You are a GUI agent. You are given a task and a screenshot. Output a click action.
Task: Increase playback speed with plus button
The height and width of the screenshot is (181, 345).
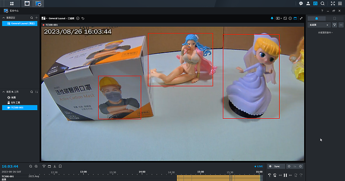click(x=300, y=167)
